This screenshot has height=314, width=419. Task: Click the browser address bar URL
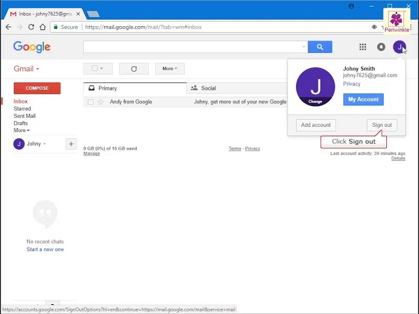143,27
